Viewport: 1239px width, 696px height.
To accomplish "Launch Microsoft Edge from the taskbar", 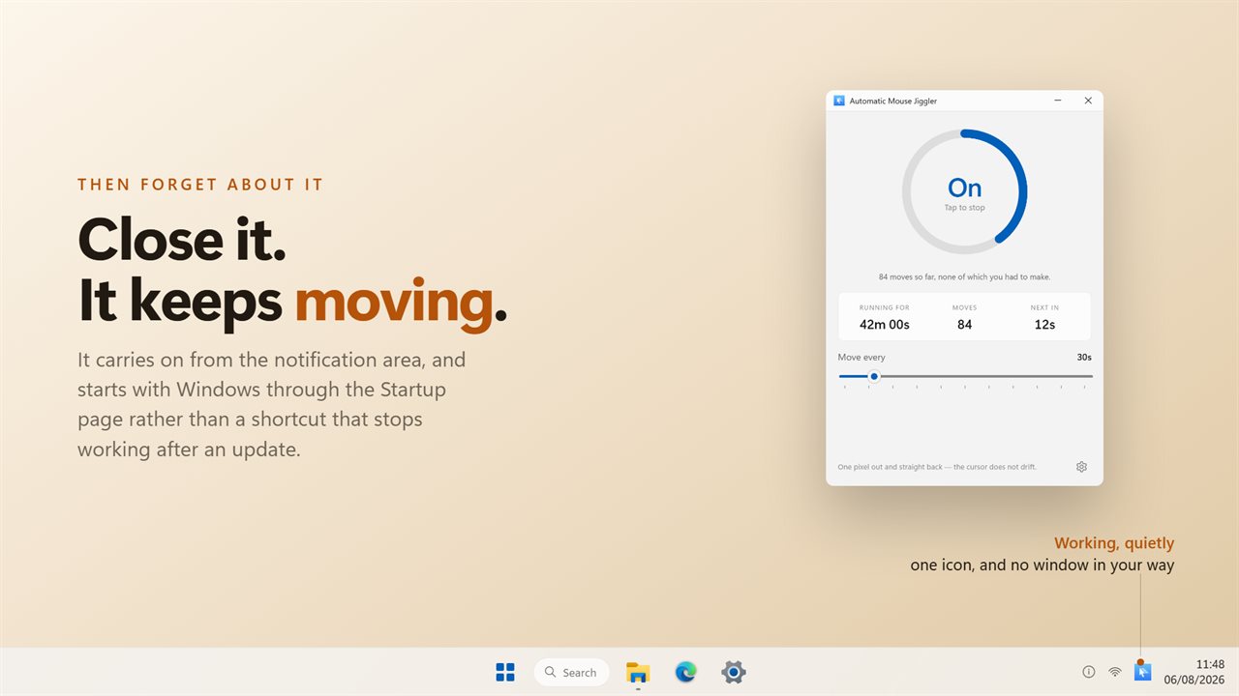I will [685, 672].
